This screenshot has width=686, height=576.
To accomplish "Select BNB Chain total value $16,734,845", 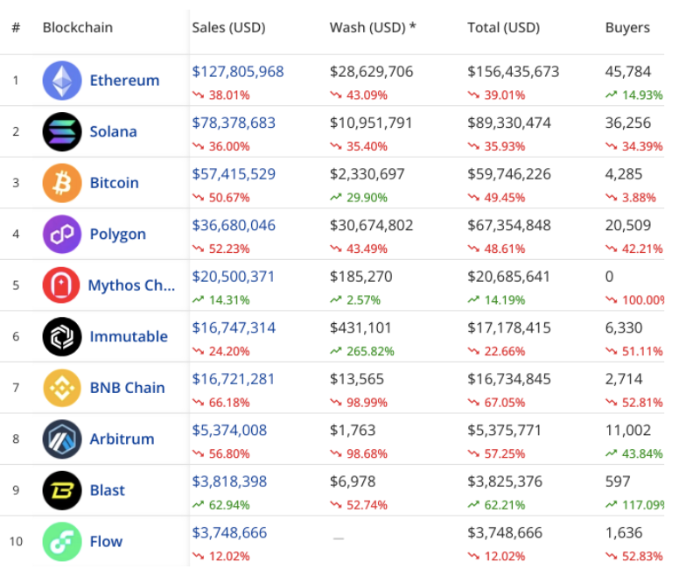I will pos(509,378).
